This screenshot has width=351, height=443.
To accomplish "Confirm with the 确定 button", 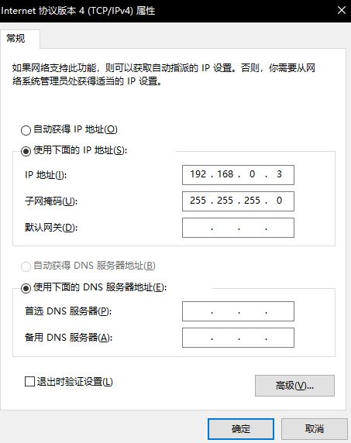I will [241, 429].
